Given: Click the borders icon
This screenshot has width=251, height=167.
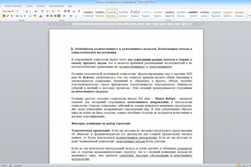Looking at the screenshot, I should coord(76,16).
